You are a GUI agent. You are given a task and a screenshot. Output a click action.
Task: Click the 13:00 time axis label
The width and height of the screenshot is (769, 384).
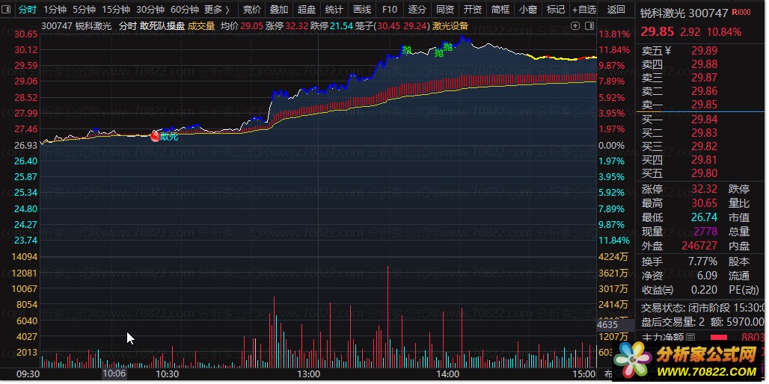pyautogui.click(x=309, y=374)
